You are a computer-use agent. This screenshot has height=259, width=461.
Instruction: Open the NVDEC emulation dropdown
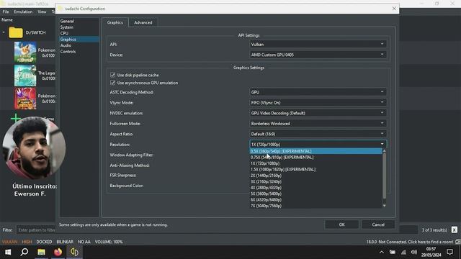point(318,113)
